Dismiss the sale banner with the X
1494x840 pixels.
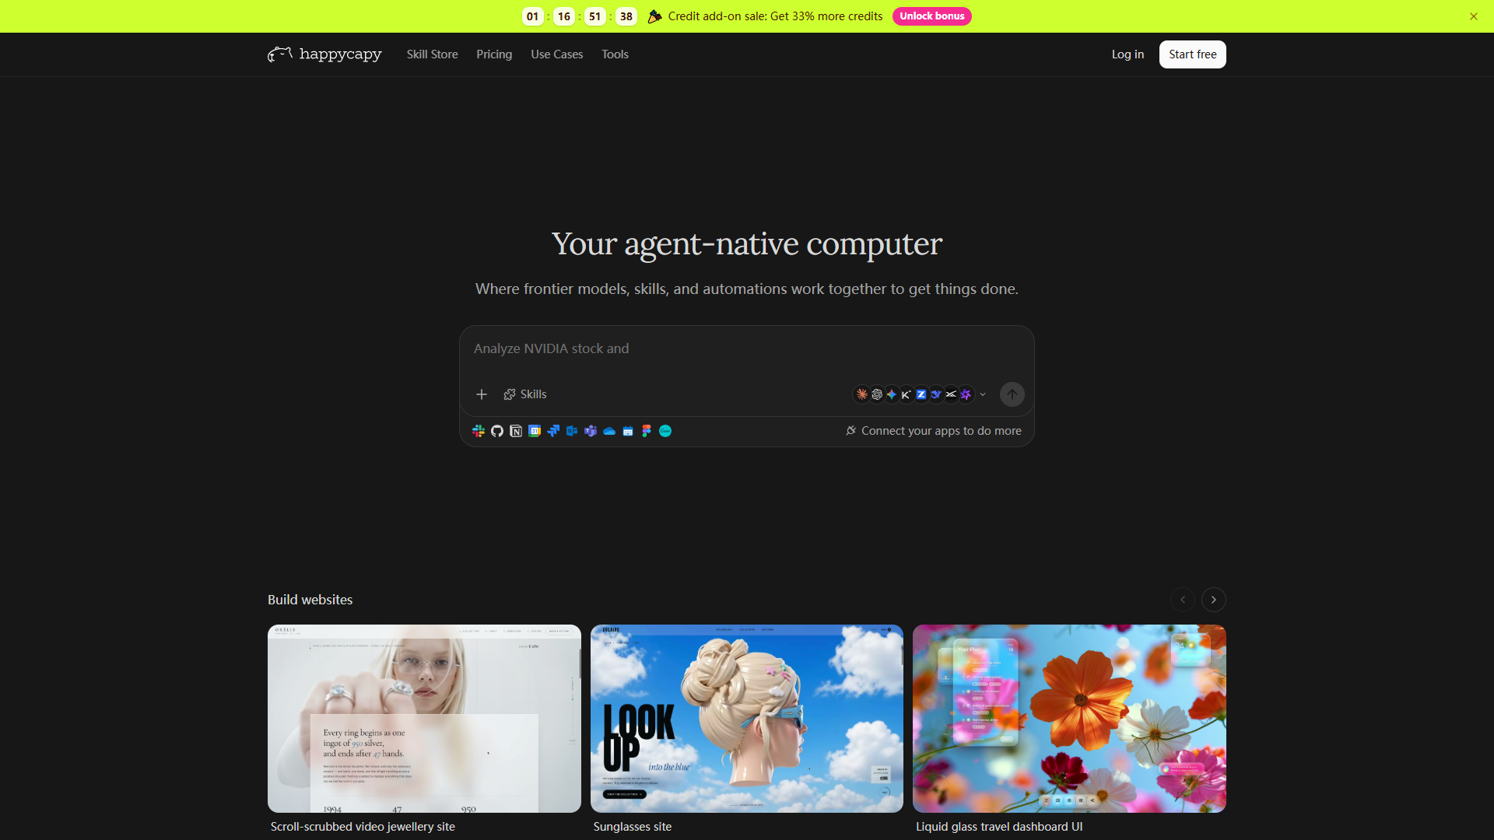[x=1474, y=16]
